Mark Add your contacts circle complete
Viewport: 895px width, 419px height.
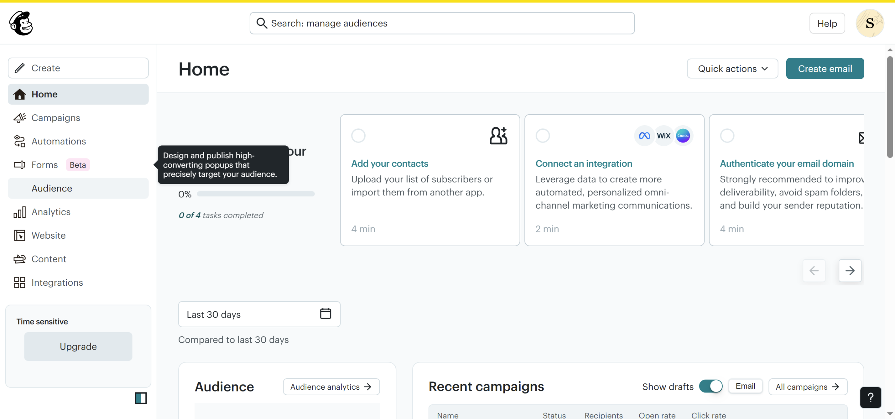pyautogui.click(x=358, y=136)
